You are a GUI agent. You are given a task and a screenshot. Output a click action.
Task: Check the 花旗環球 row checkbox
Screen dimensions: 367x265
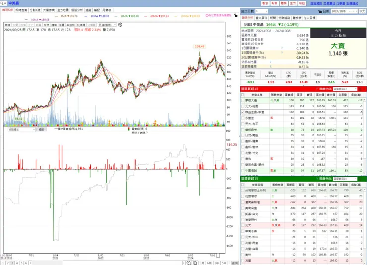pyautogui.click(x=243, y=196)
